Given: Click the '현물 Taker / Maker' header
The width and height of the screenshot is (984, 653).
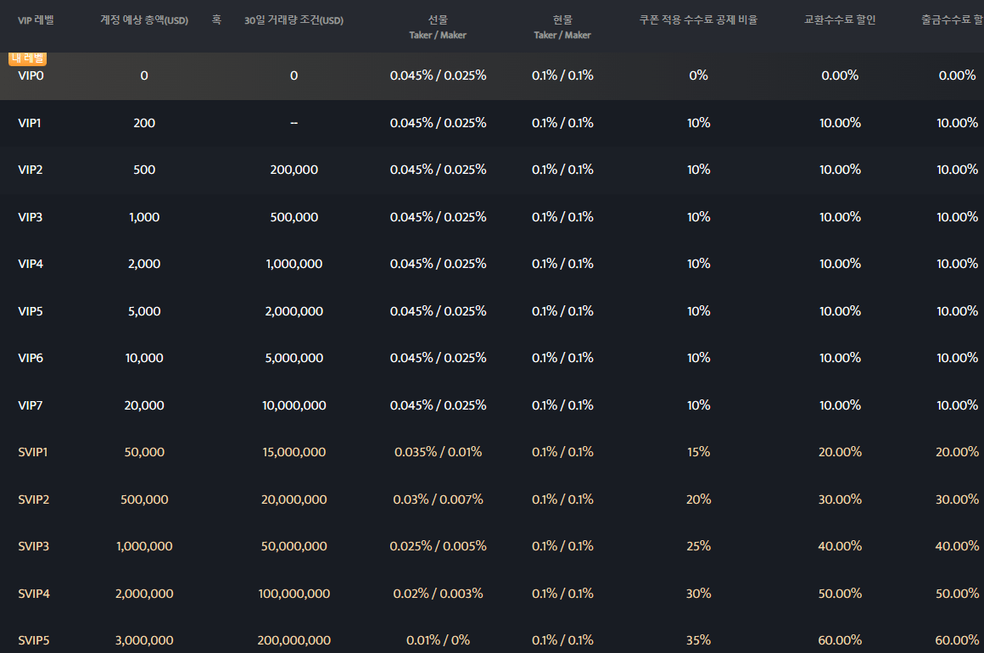Looking at the screenshot, I should pos(562,26).
